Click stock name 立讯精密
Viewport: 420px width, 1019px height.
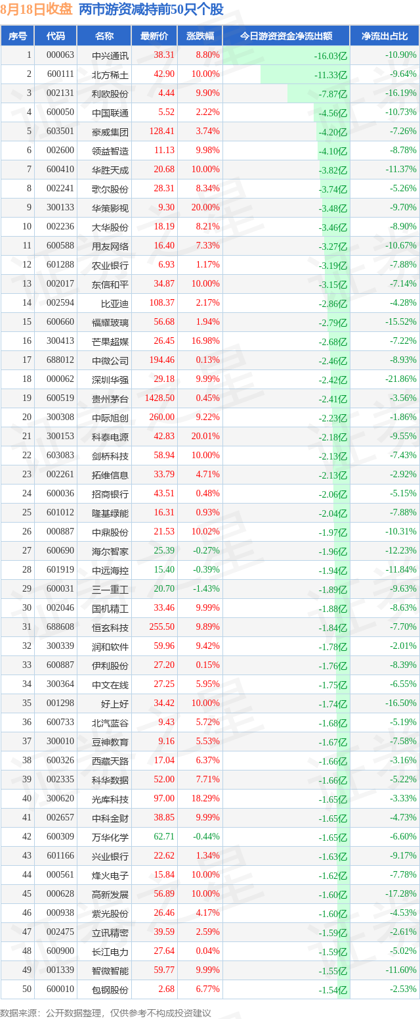110,933
